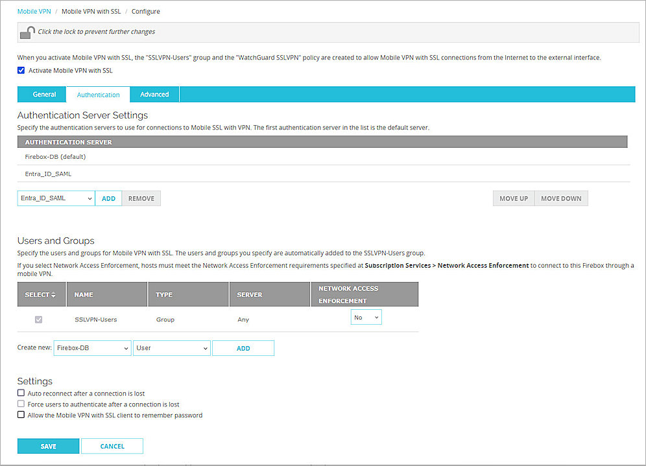The image size is (646, 466).
Task: Click ADD to add the authentication server
Action: point(108,198)
